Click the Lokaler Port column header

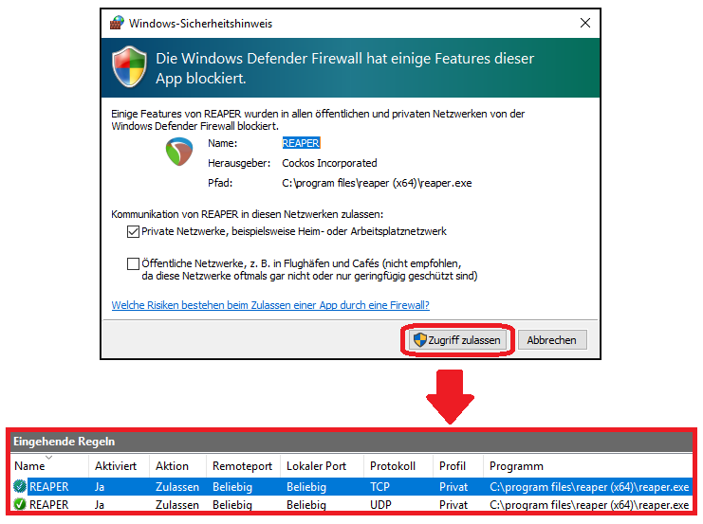pyautogui.click(x=318, y=466)
